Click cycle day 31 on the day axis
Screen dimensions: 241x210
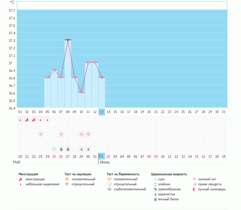point(224,112)
